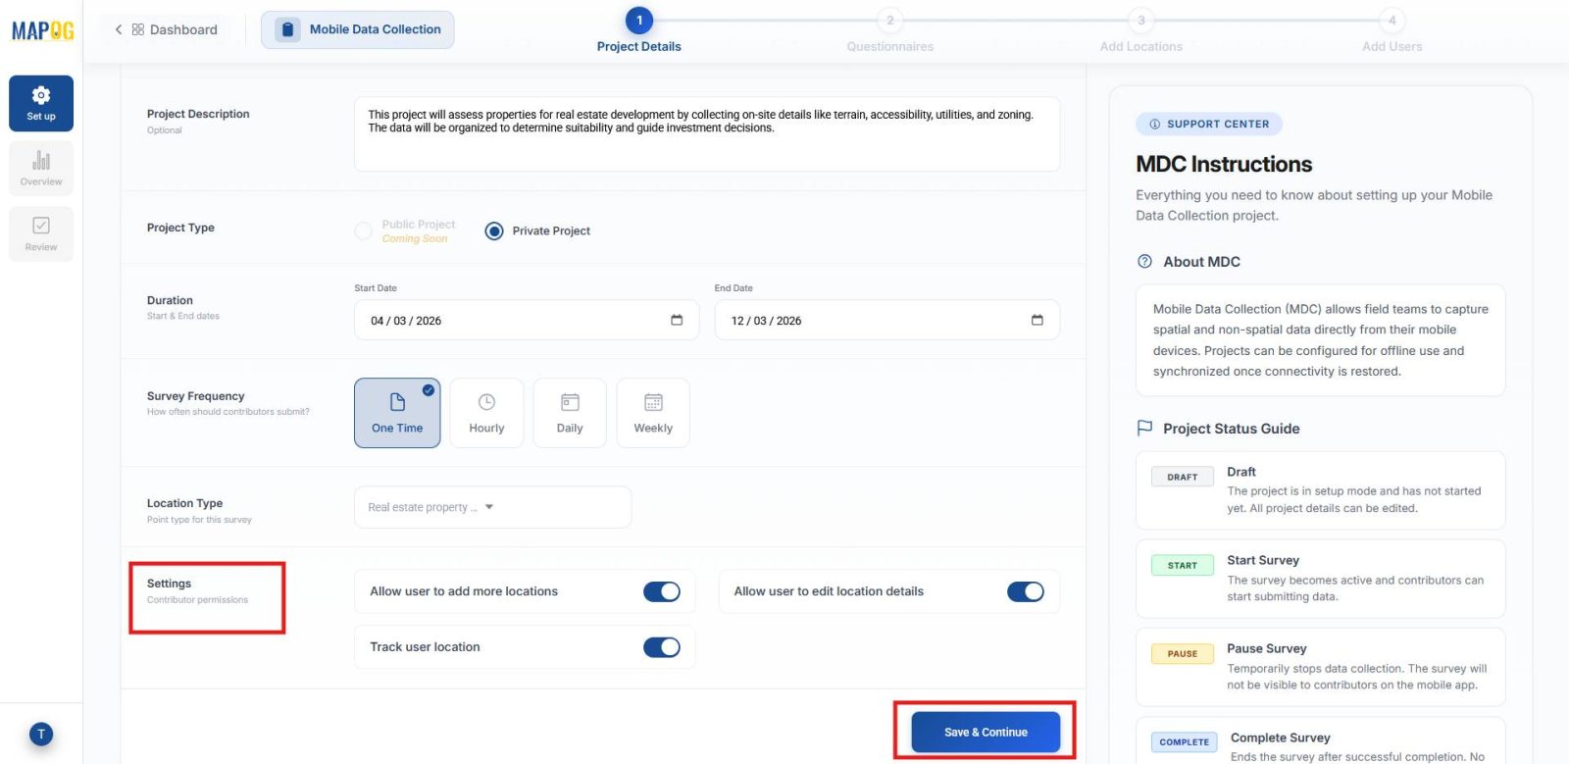Select the Private Project radio option
1569x764 pixels.
[x=494, y=230]
